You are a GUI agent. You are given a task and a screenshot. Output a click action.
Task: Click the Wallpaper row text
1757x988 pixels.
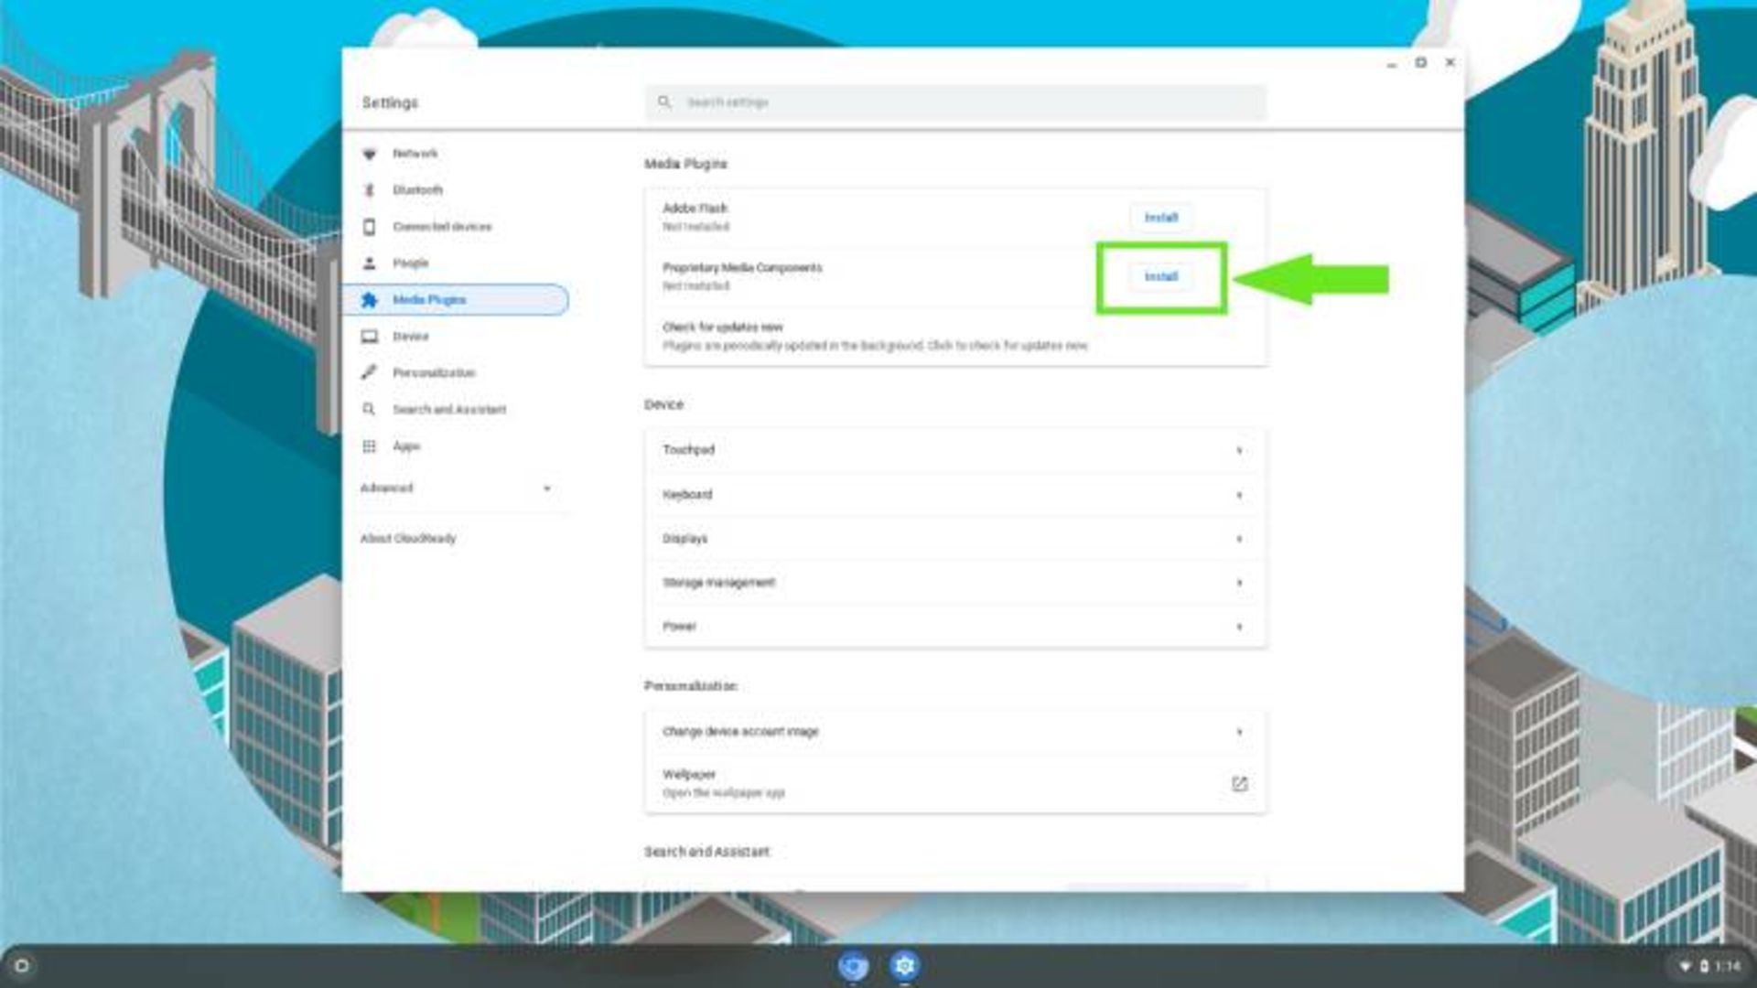tap(689, 775)
